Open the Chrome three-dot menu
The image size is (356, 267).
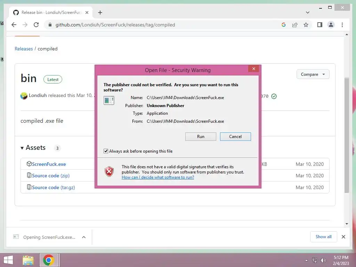click(x=342, y=25)
